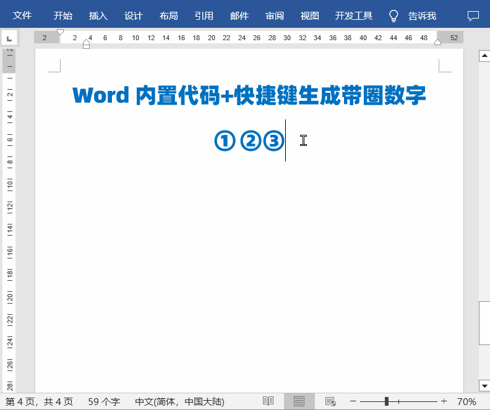Open the 设计 ribbon tab
This screenshot has height=410, width=490.
[x=134, y=15]
